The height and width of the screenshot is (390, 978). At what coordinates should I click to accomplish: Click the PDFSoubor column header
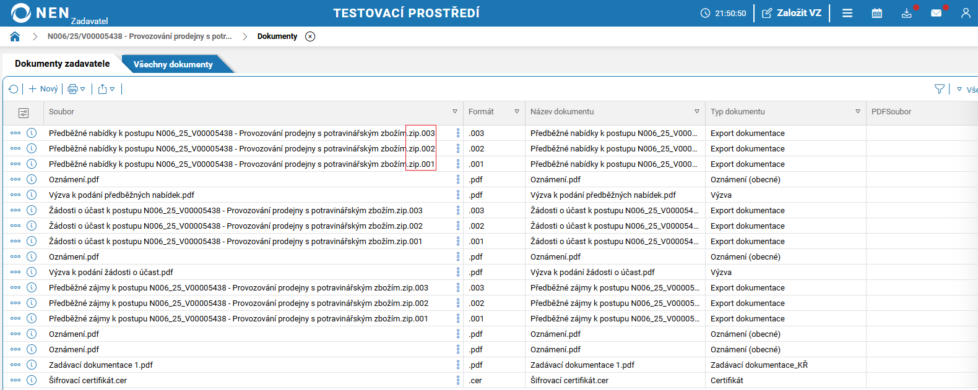click(891, 112)
